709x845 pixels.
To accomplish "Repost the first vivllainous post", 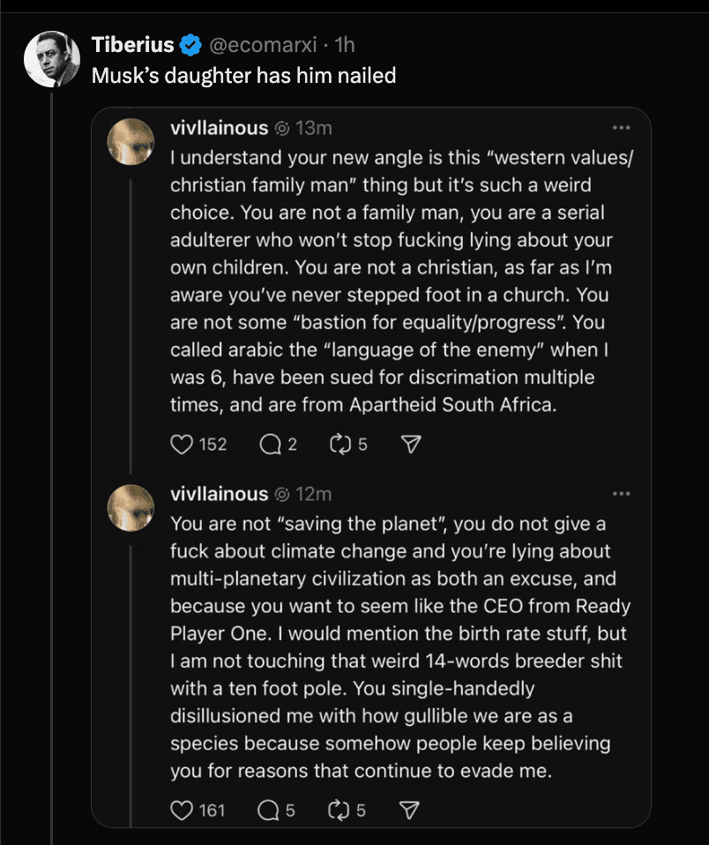I will coord(340,445).
